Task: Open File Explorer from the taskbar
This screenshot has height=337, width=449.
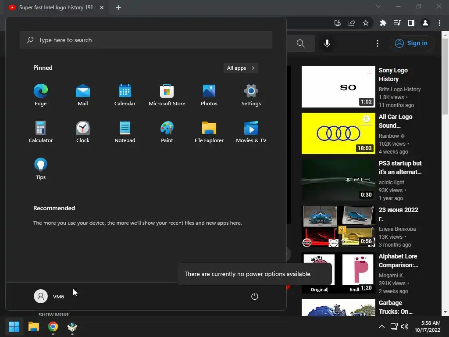Action: click(x=33, y=326)
